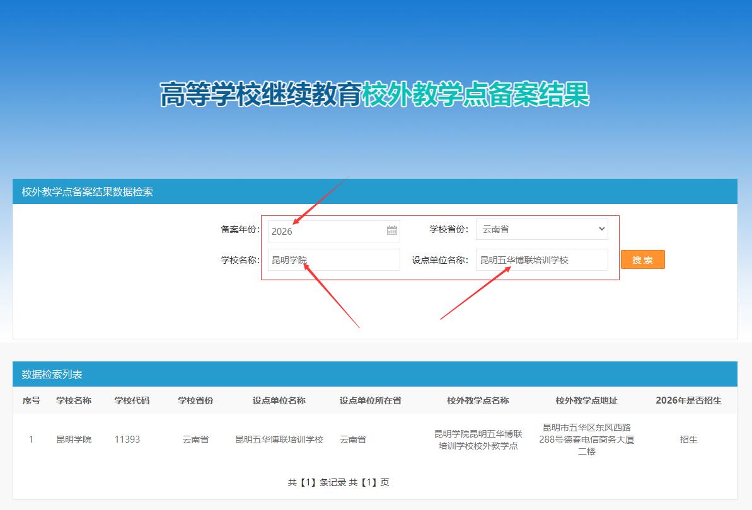This screenshot has height=510, width=752.
Task: Click the 备案年份 field showing 2026
Action: 334,231
